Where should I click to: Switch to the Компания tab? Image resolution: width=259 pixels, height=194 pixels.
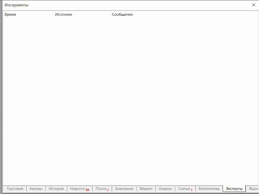coord(124,189)
